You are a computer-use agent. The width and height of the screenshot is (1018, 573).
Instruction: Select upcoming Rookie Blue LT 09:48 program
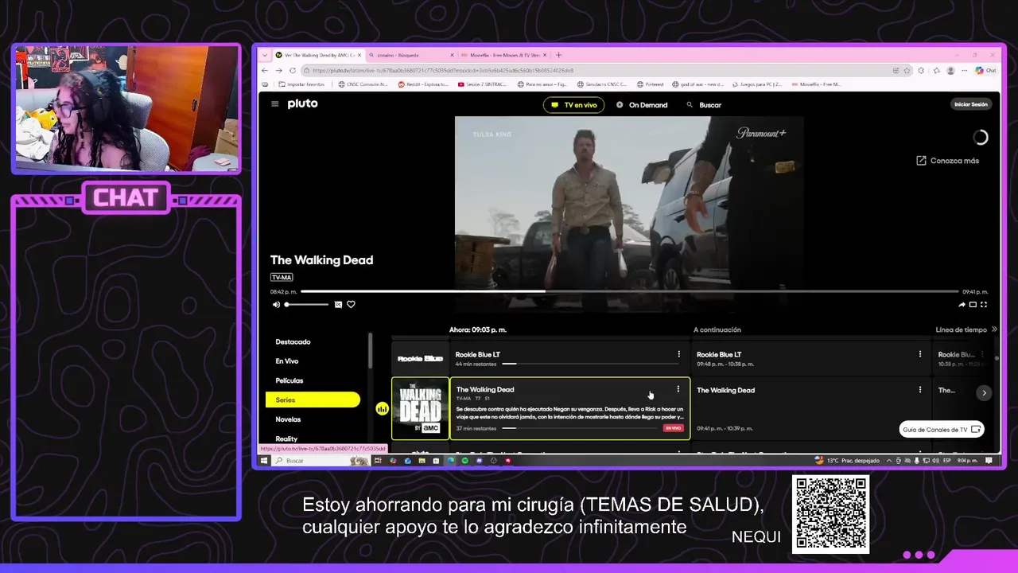tap(811, 359)
